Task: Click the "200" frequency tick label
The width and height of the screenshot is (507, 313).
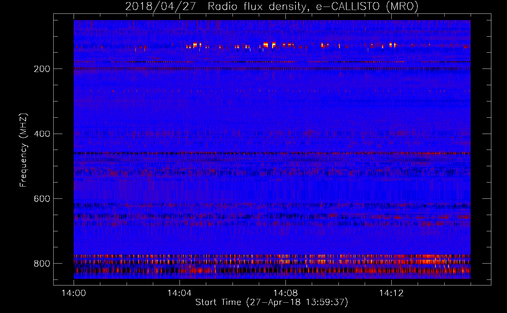Action: pos(42,69)
